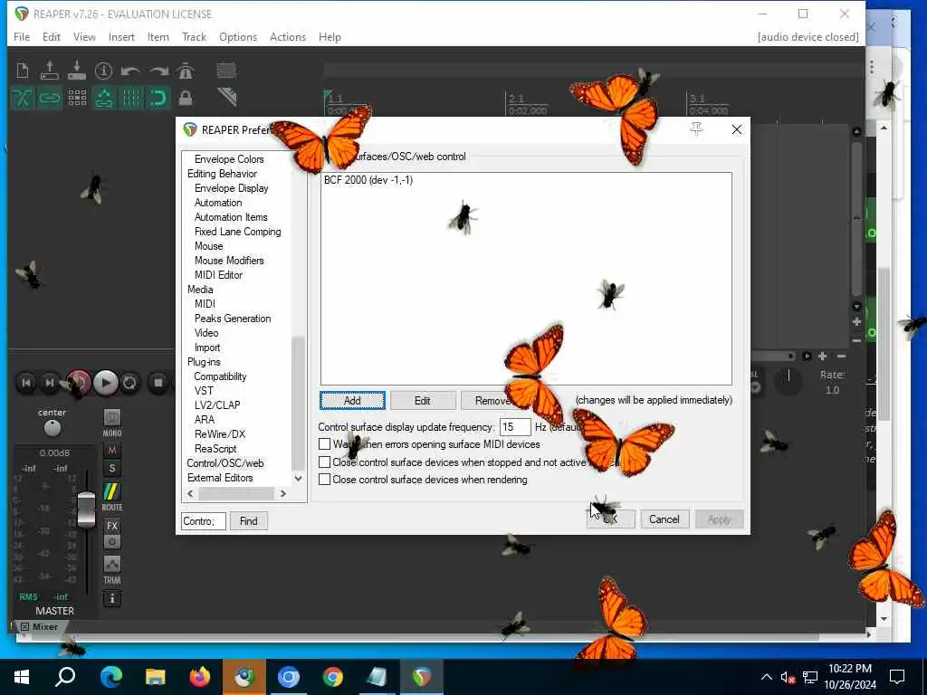Toggle snap magnet icon

[158, 98]
